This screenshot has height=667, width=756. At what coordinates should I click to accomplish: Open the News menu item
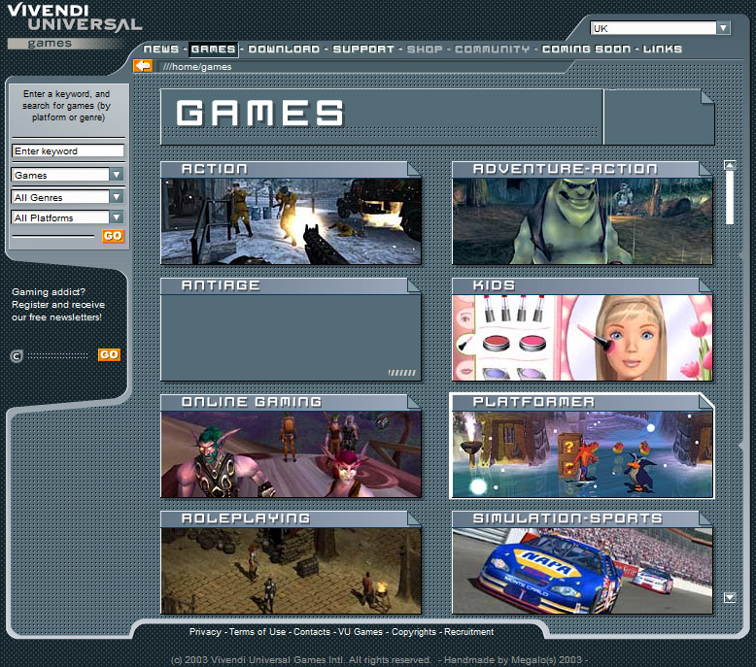coord(161,50)
